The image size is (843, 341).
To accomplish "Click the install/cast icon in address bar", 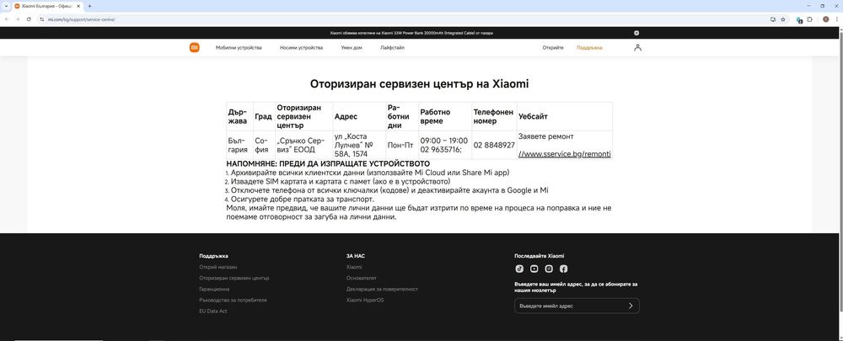I will 773,19.
